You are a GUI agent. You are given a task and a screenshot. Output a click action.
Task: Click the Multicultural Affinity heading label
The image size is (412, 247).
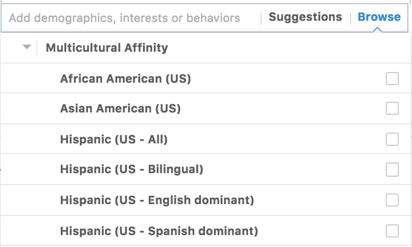point(107,48)
